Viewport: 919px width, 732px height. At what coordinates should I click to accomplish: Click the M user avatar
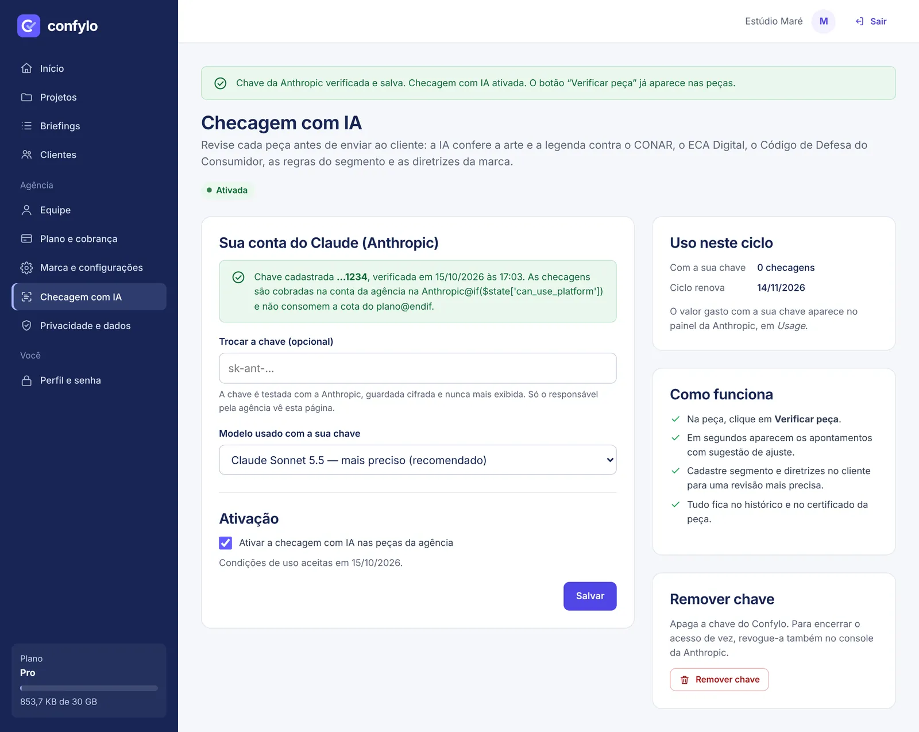point(824,21)
